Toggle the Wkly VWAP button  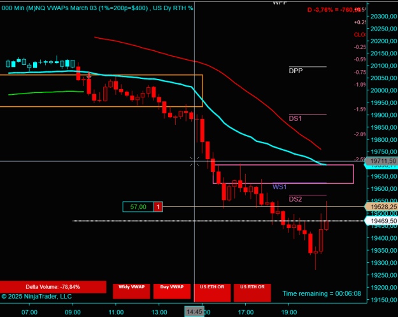(131, 292)
